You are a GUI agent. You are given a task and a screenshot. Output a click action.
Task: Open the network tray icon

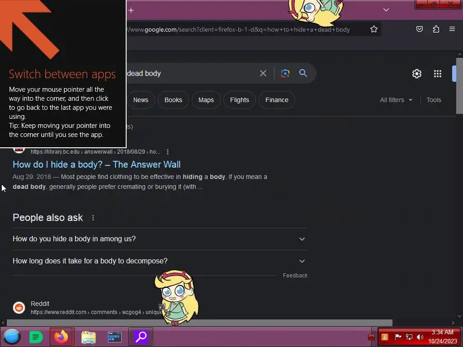409,337
